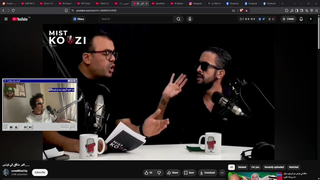Subscribe to crowNtheCity
Viewport: 320px width, 180px height.
coord(40,172)
